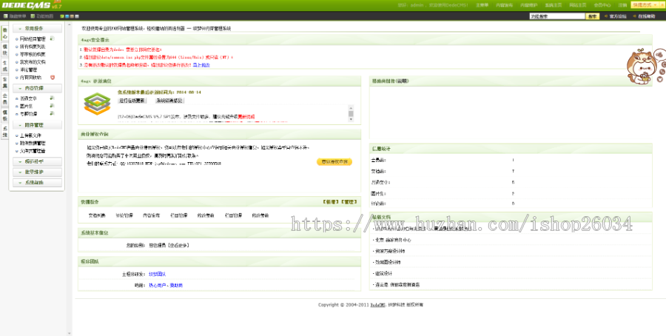
Task: Click the hide-menu icon in dark toolbar
Action: coord(5,16)
